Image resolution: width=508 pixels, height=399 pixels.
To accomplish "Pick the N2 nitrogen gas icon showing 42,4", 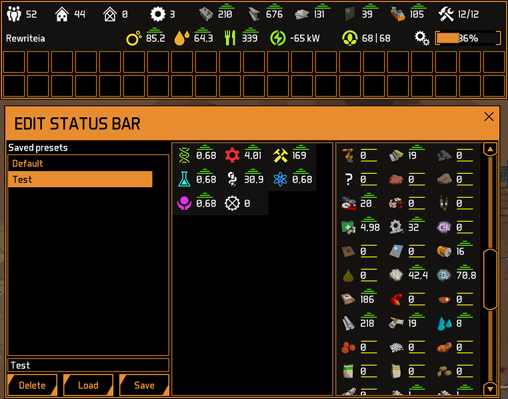I will pos(396,275).
